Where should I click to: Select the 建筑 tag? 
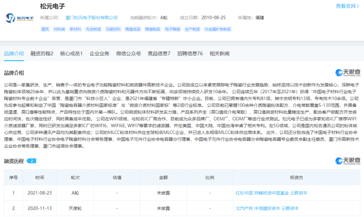point(45,29)
